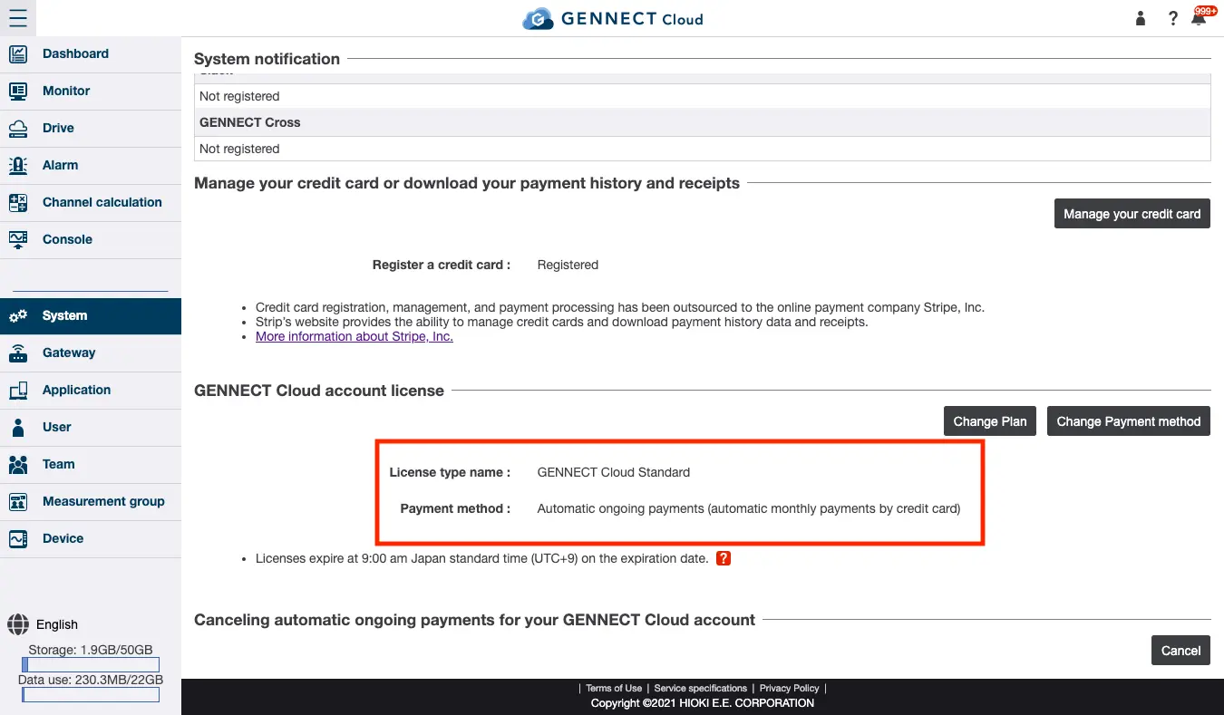This screenshot has width=1224, height=715.
Task: Click the Channel calculation calculator icon
Action: [x=18, y=203]
